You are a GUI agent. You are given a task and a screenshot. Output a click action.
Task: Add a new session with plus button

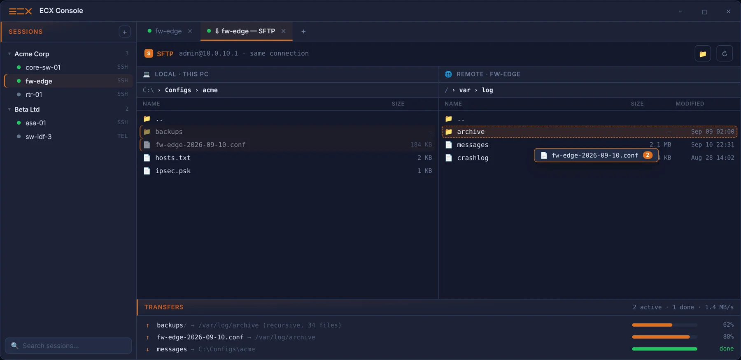point(124,32)
